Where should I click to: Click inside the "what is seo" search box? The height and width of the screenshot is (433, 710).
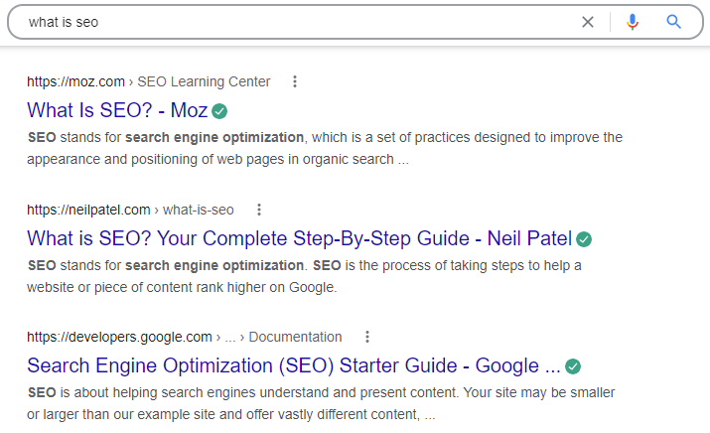click(x=298, y=21)
